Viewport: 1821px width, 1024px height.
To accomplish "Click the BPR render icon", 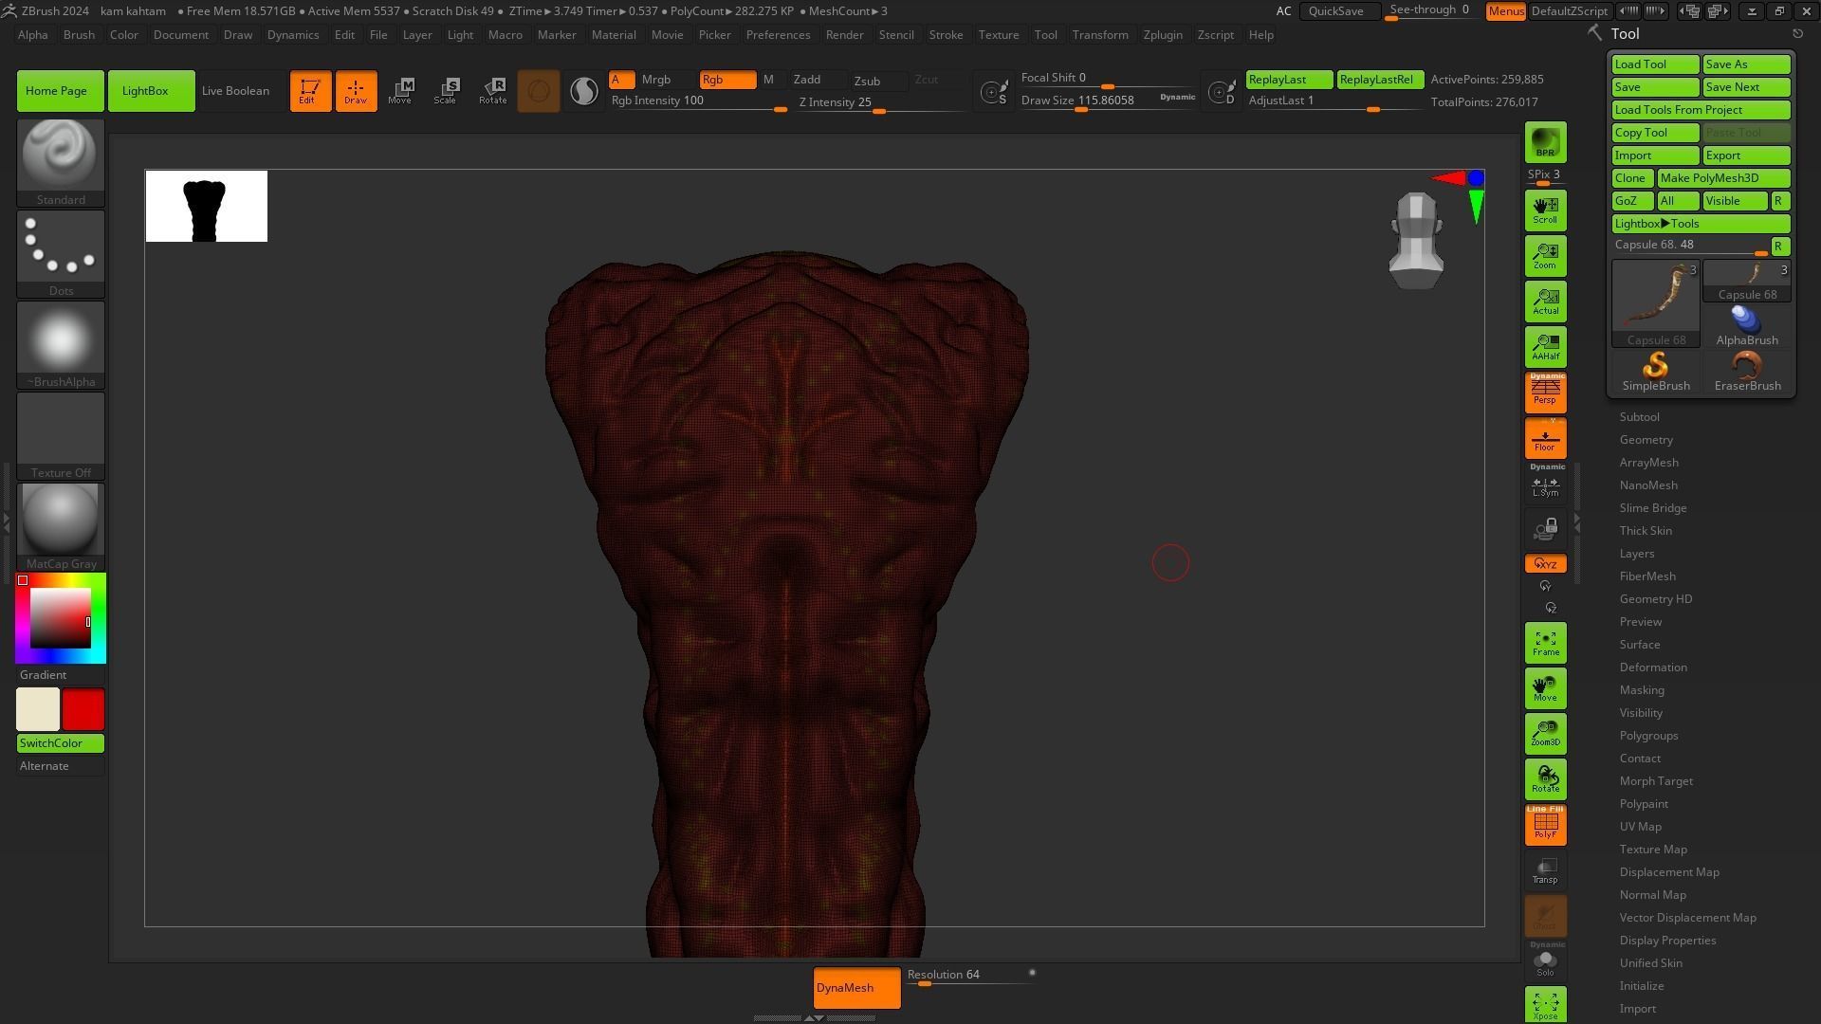I will coord(1545,142).
